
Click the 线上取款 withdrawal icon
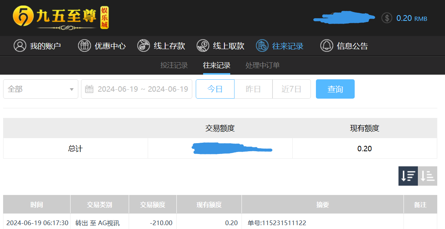203,46
